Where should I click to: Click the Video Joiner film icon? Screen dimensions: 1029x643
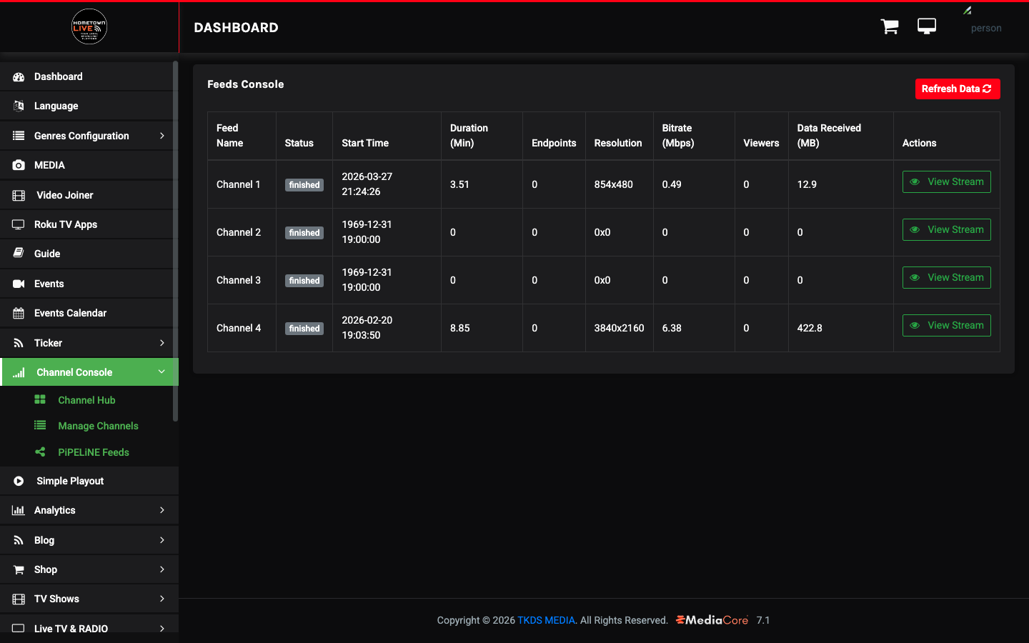tap(19, 195)
